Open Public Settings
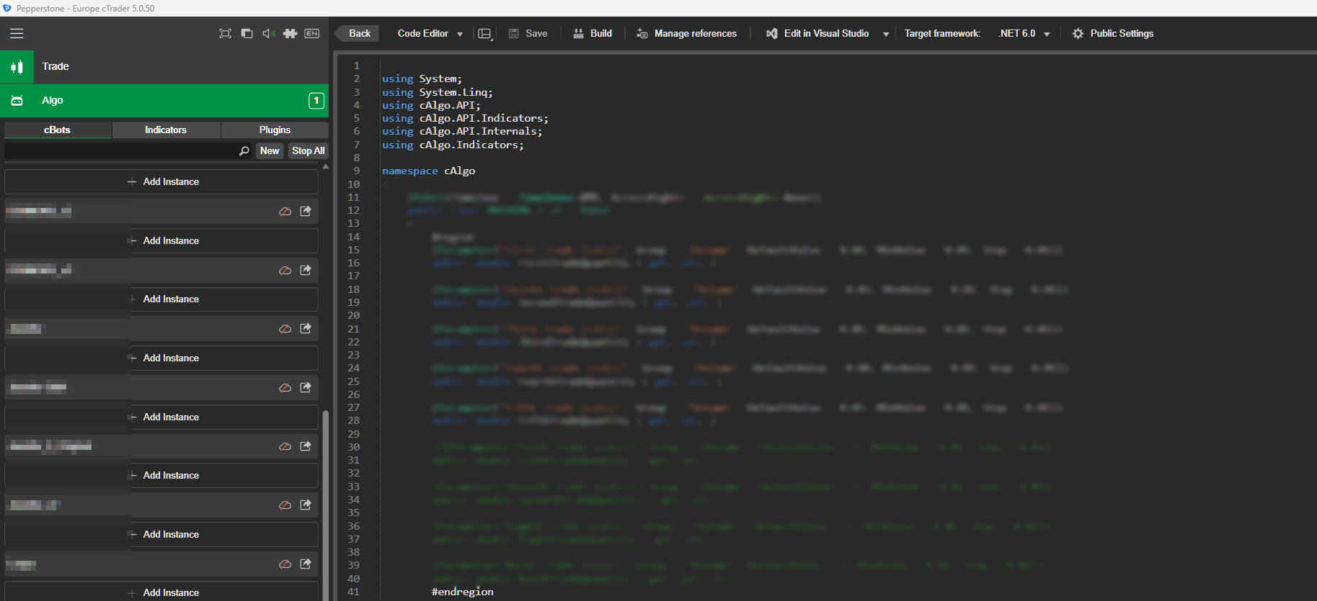Image resolution: width=1317 pixels, height=601 pixels. (1113, 33)
